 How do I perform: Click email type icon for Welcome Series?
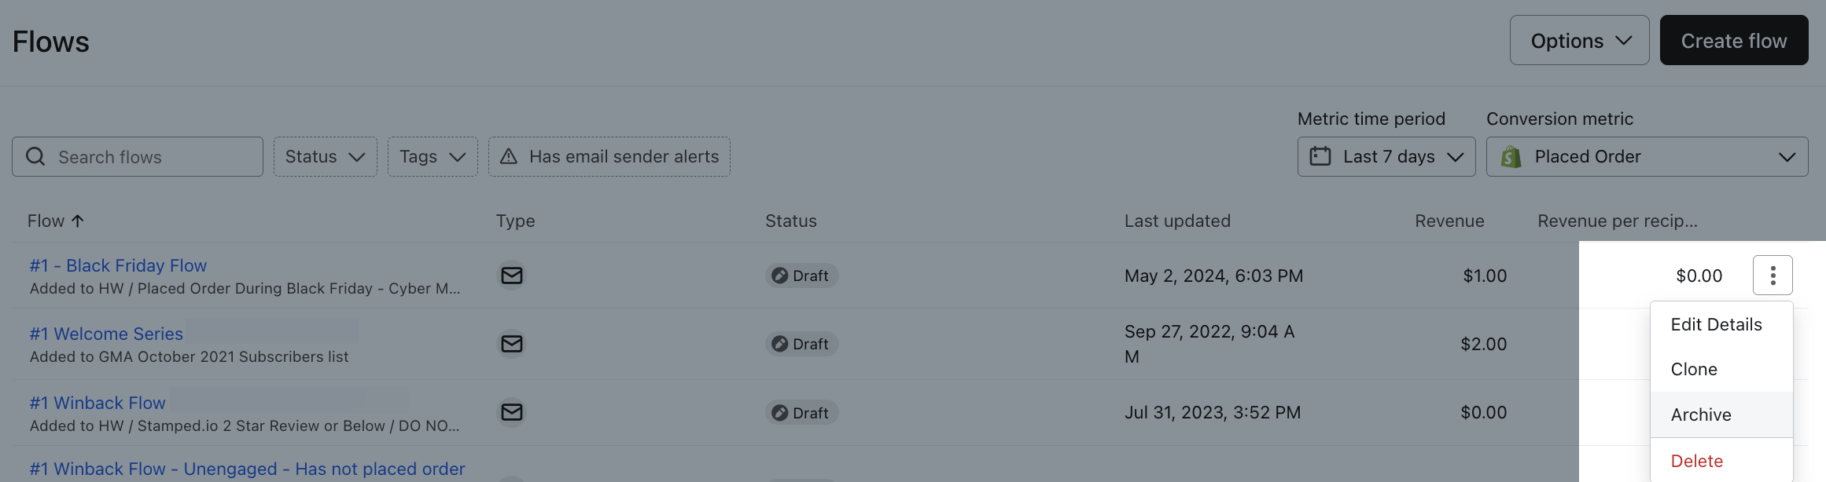(512, 344)
